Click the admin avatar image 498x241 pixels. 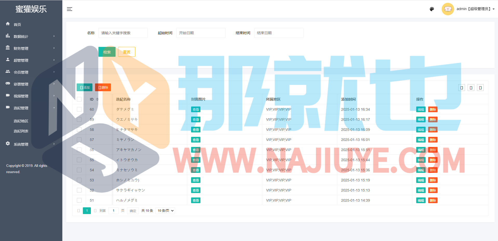(448, 9)
